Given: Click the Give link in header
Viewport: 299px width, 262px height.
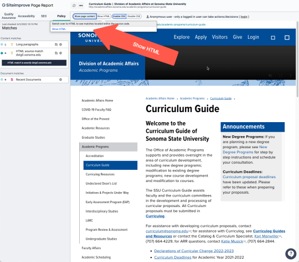Looking at the screenshot, I should tap(238, 37).
